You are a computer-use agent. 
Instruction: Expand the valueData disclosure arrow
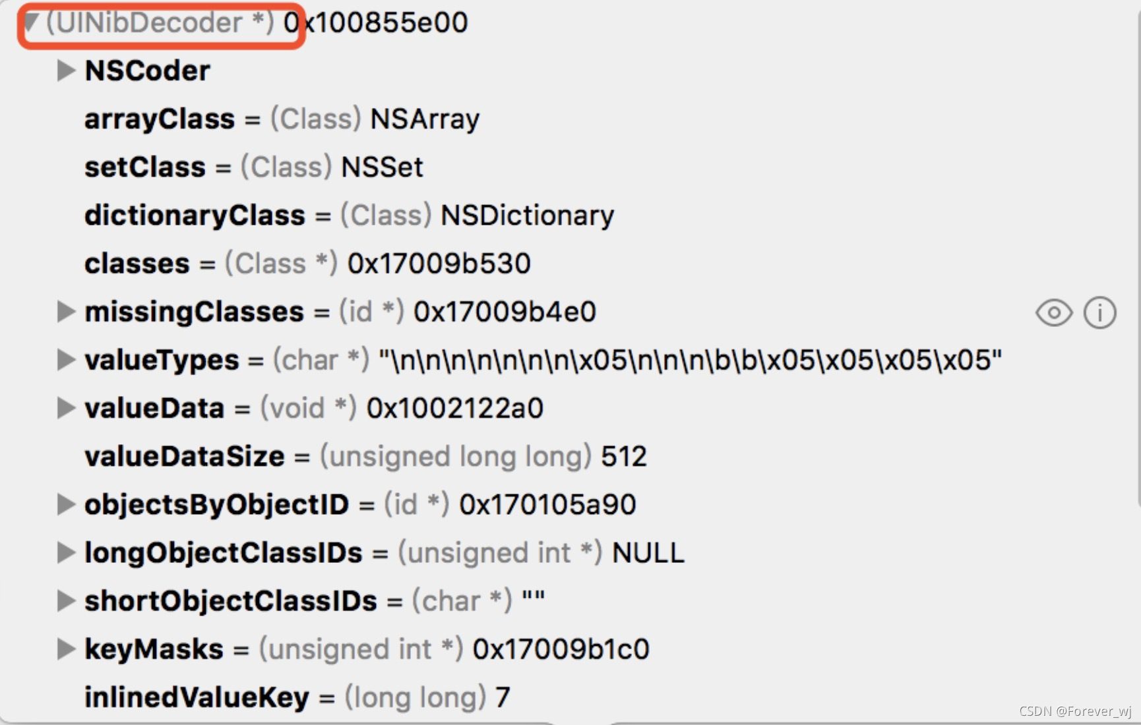click(x=65, y=408)
